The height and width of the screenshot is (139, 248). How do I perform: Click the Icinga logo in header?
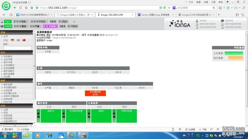180,24
